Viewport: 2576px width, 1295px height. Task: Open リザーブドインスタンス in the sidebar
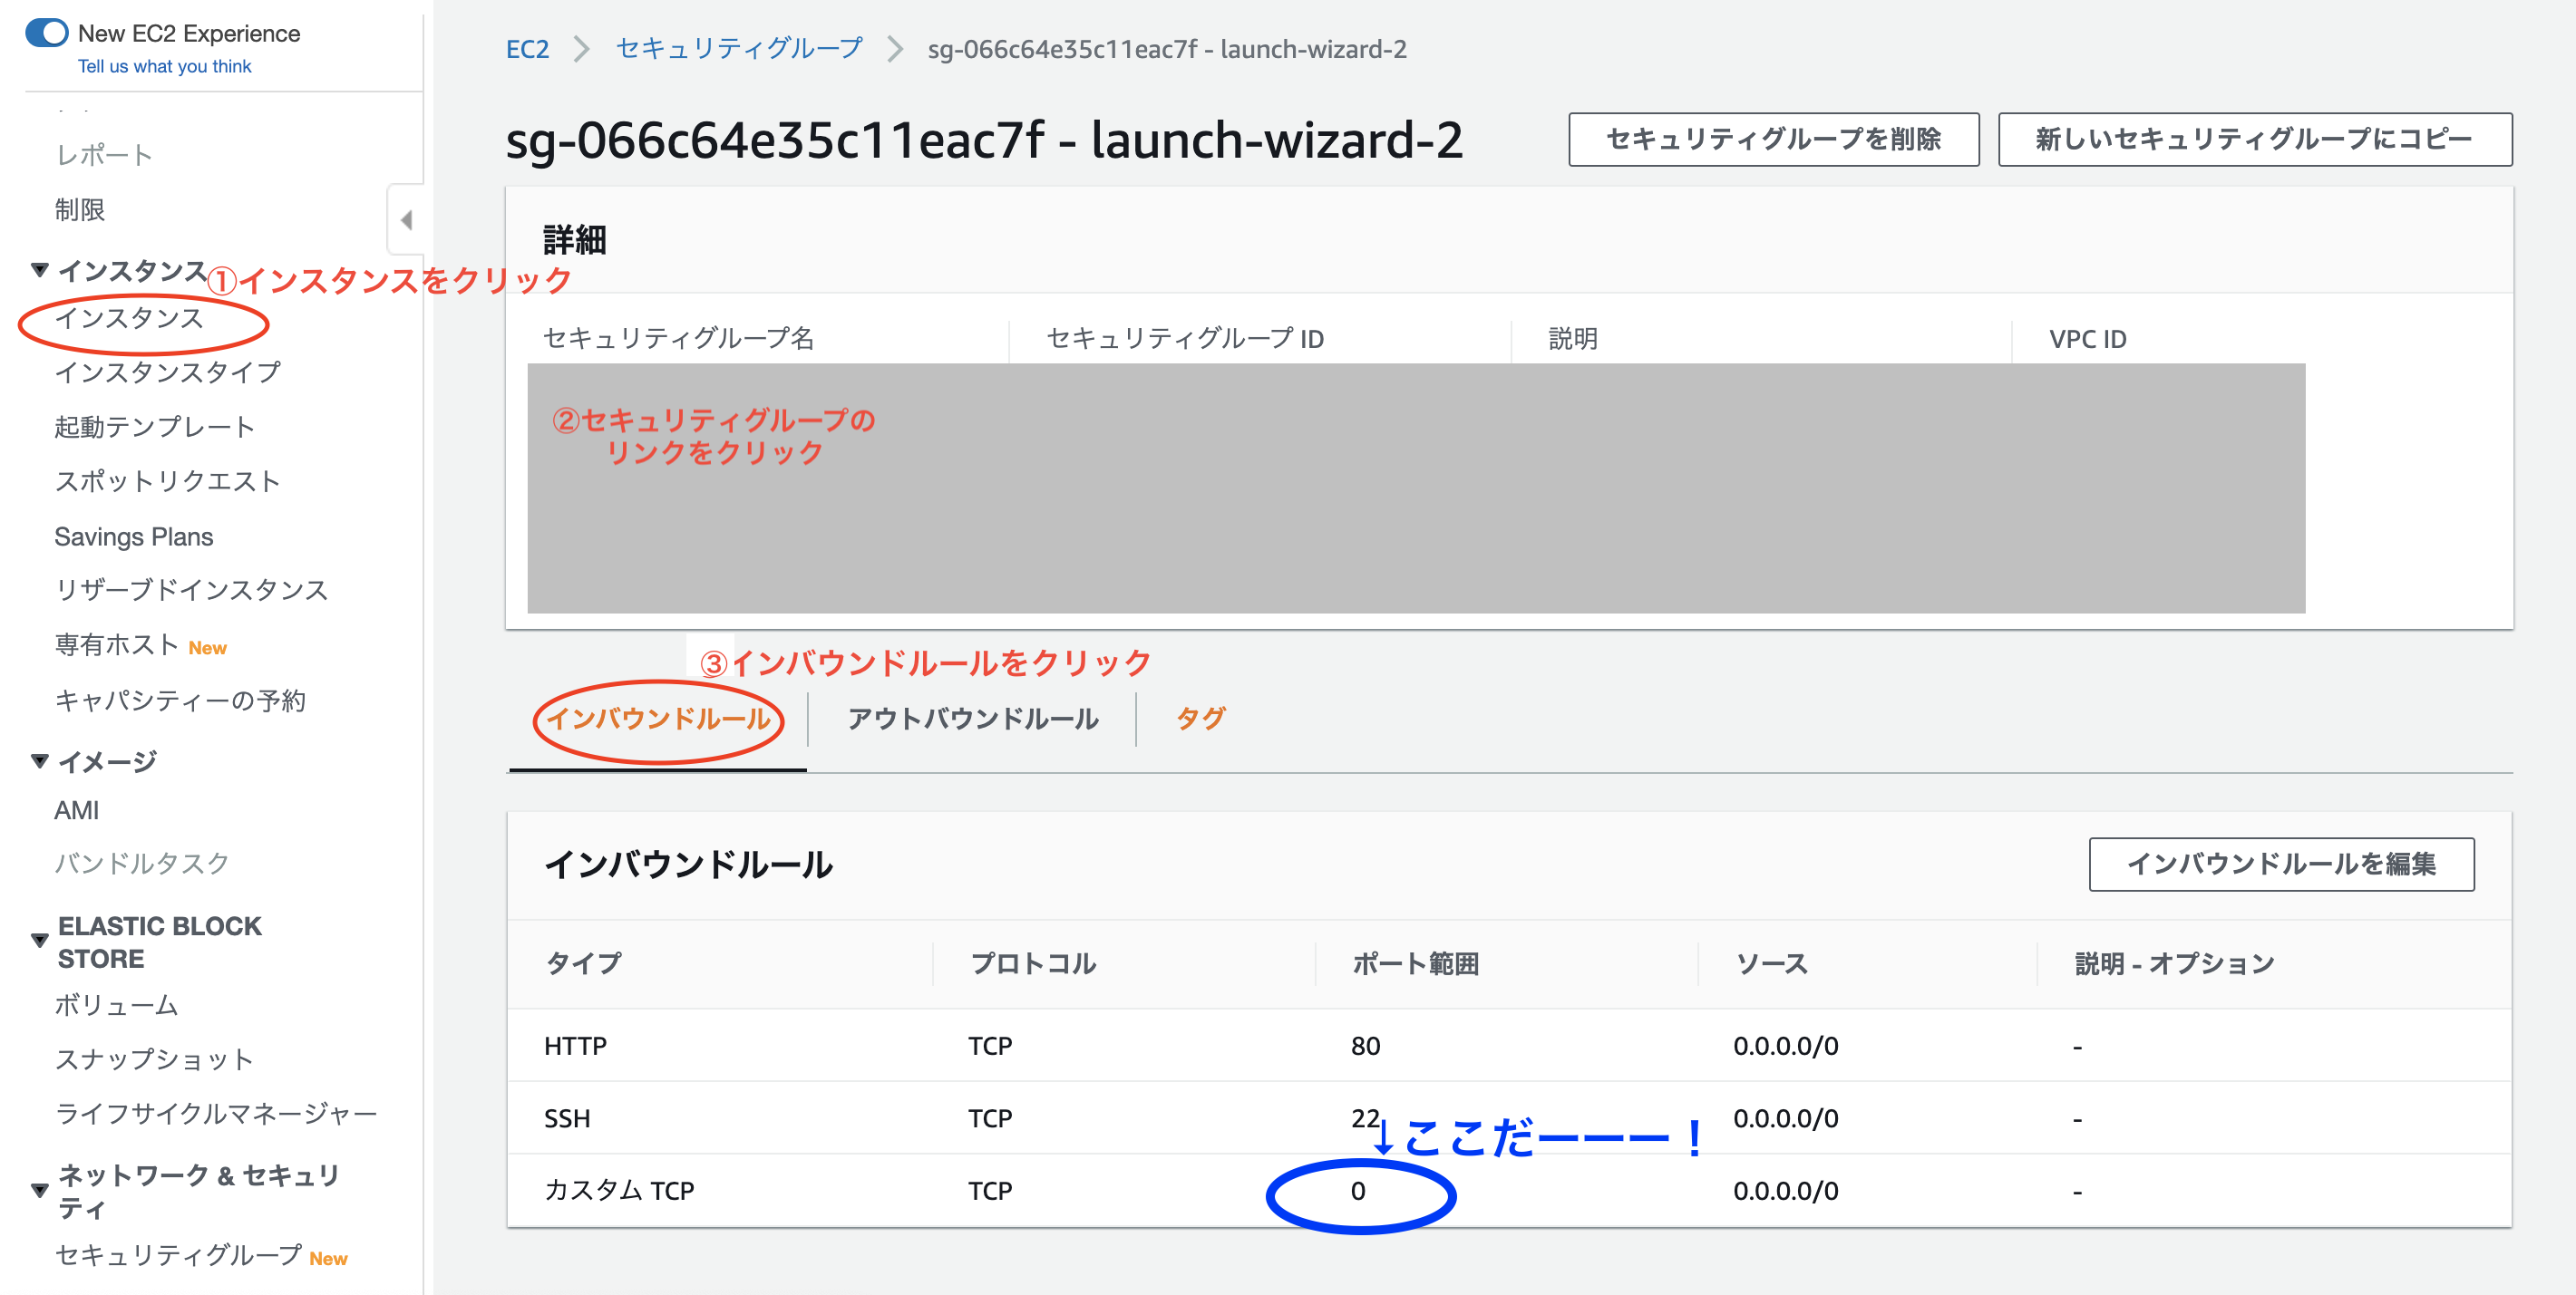(192, 591)
